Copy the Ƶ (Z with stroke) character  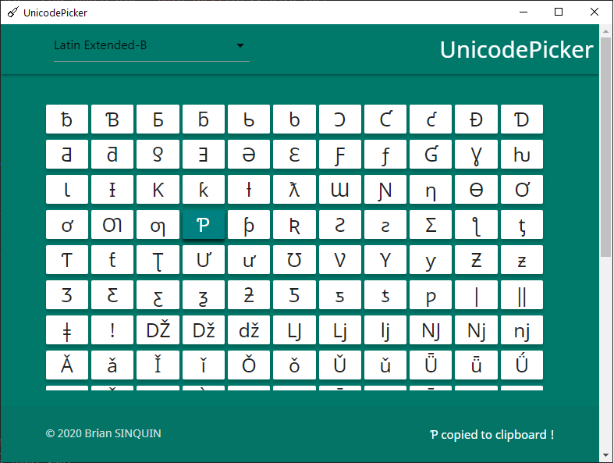click(476, 259)
